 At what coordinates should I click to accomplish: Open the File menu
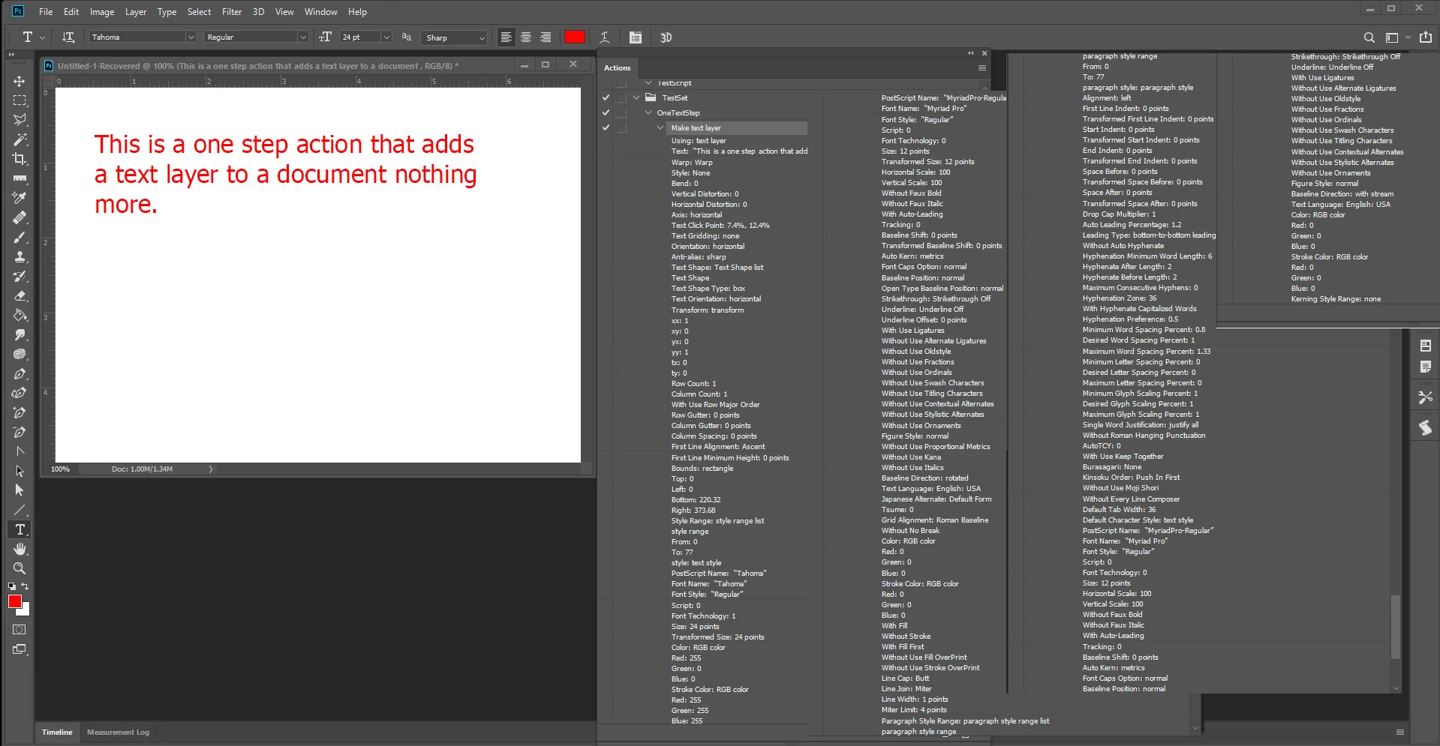tap(46, 12)
